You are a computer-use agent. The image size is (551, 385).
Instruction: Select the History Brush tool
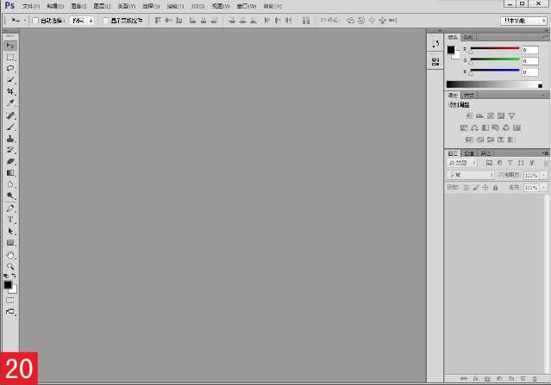(10, 150)
